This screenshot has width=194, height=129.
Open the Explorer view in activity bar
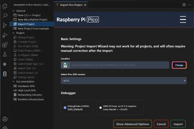[5, 6]
